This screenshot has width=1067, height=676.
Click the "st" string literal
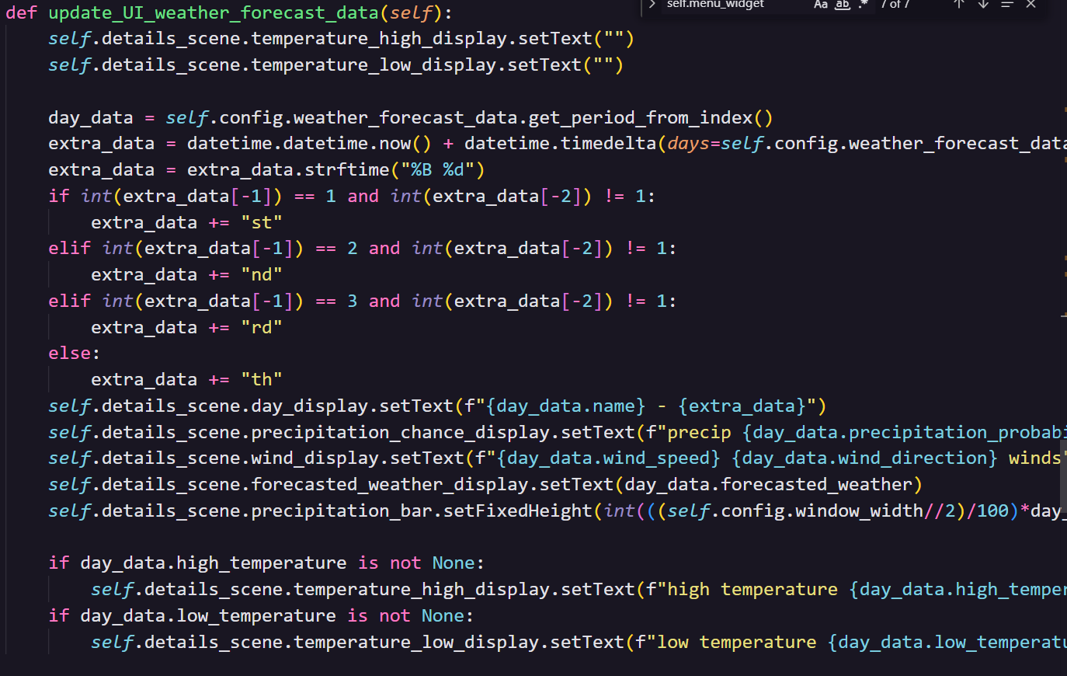pos(261,223)
